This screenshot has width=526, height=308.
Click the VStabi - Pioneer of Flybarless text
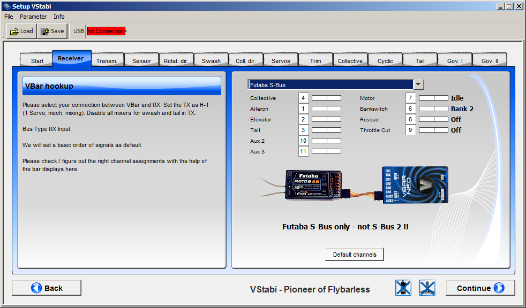point(310,289)
